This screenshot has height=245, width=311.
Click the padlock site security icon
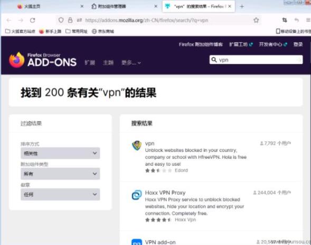(x=70, y=20)
